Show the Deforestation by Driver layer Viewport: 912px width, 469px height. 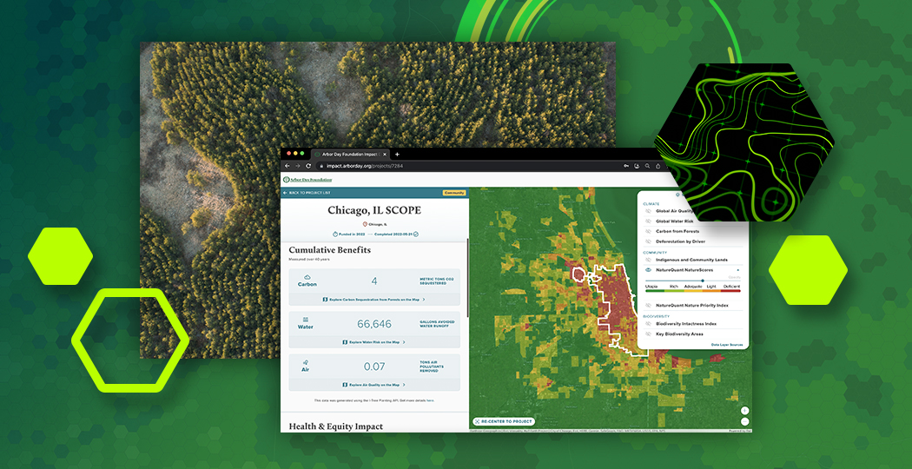point(648,241)
